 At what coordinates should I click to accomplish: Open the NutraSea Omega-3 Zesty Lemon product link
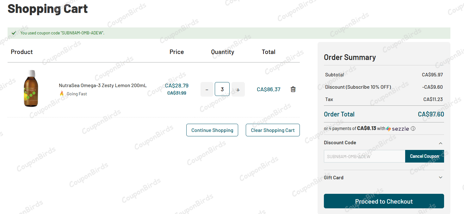point(103,85)
